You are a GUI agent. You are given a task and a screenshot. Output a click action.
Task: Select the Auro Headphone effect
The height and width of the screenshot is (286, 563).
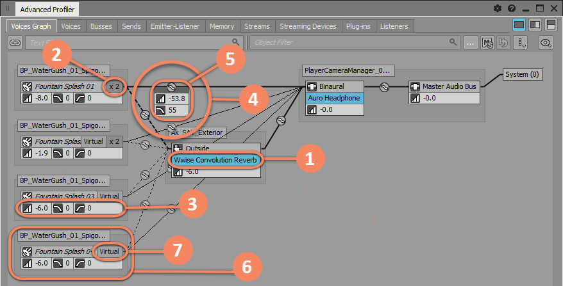335,98
